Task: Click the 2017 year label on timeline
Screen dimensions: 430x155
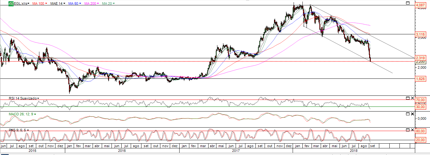Action: point(236,151)
